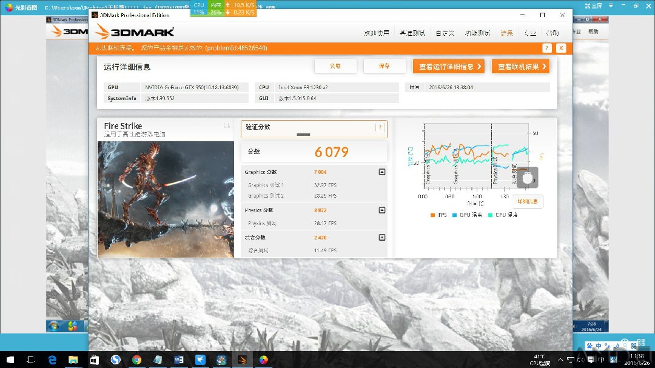Screen dimensions: 655x368
Task: Open 查看运行详细信息
Action: tap(449, 67)
